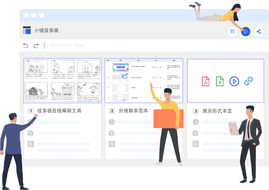Viewport: 269px width, 190px height.
Task: Click the blue circular play icon in card 3
Action: (234, 81)
